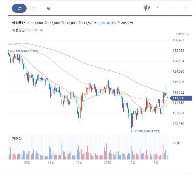Switch to the weekly 주 chart tab
Viewport: 196px width, 187px height.
[34, 8]
